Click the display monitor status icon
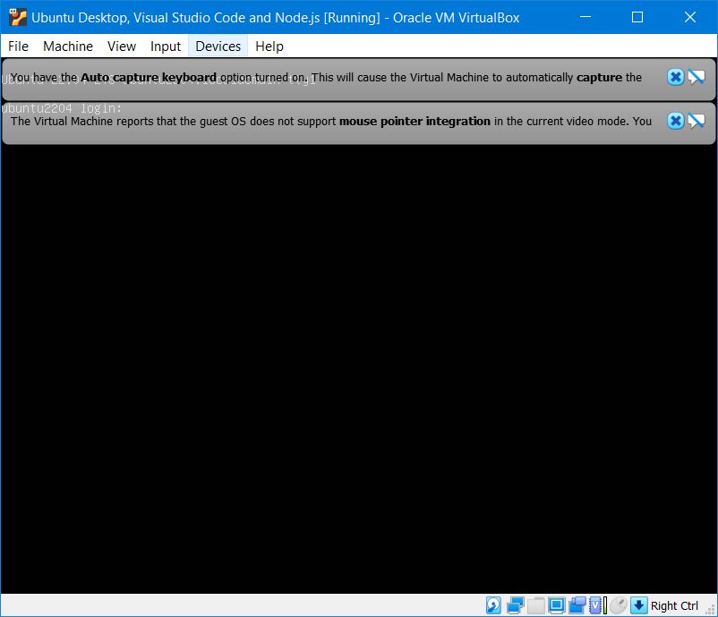 (556, 605)
